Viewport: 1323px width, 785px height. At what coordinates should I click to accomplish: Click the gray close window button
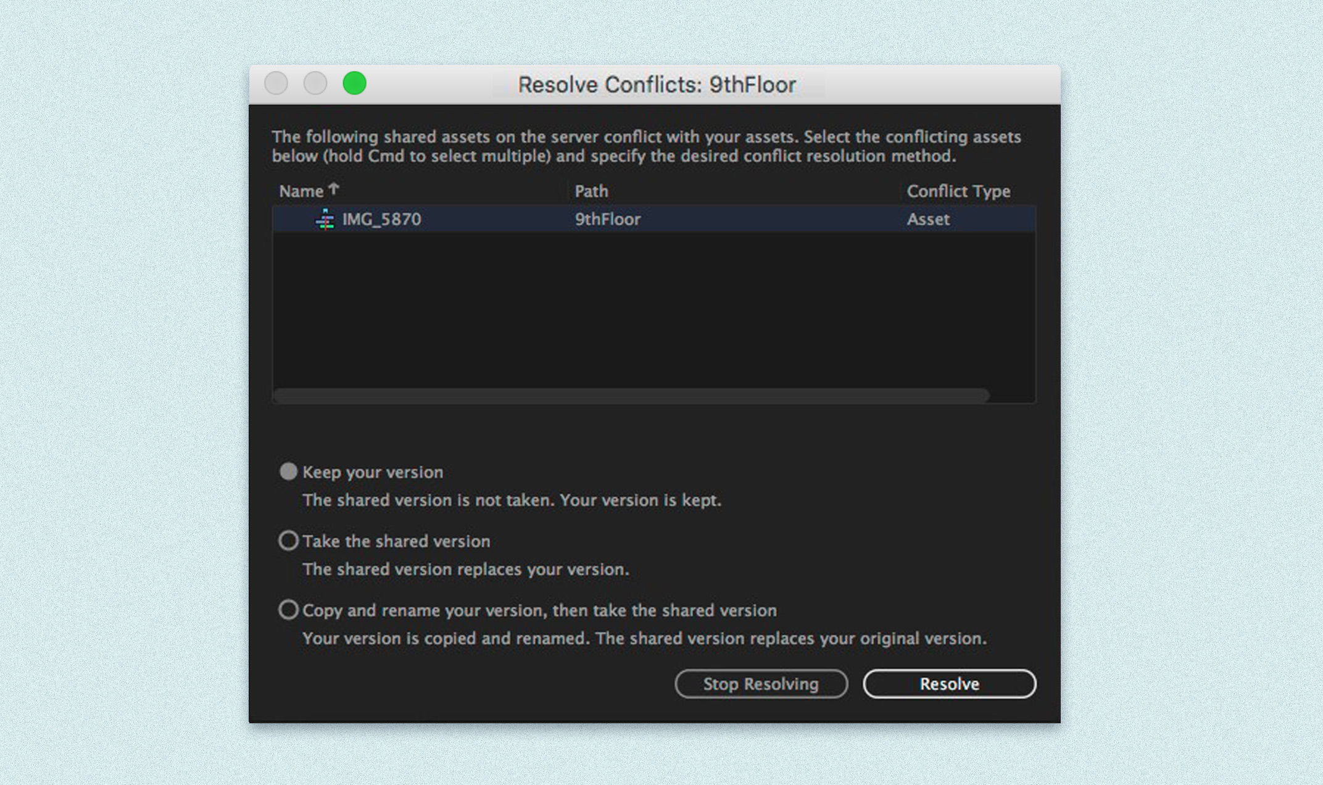pos(276,83)
